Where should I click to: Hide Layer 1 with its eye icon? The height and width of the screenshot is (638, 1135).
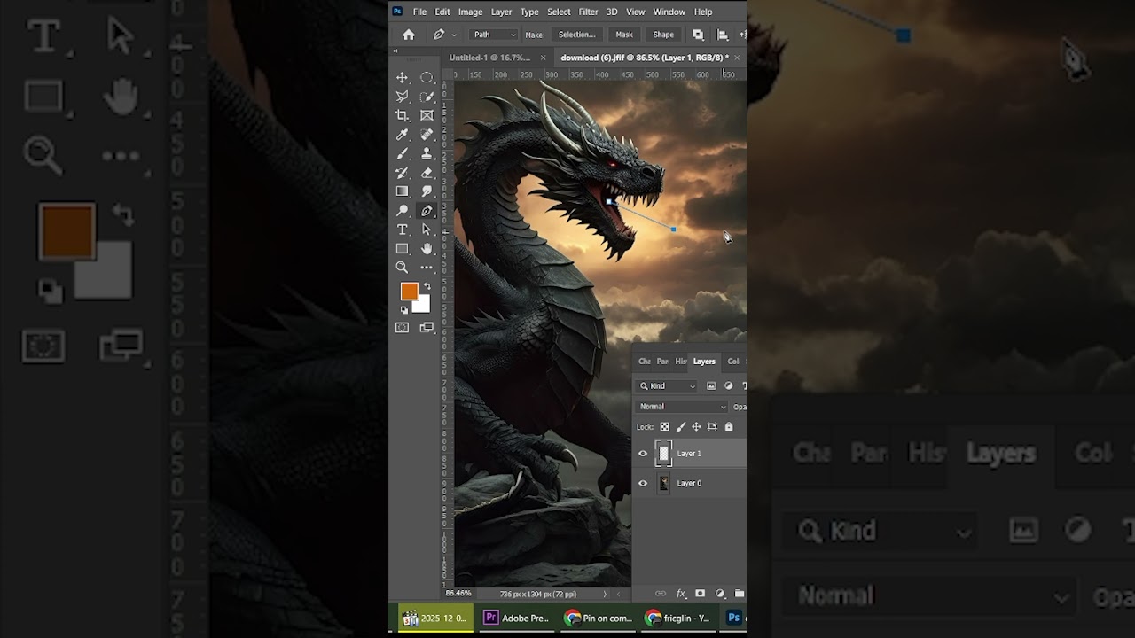tap(643, 454)
